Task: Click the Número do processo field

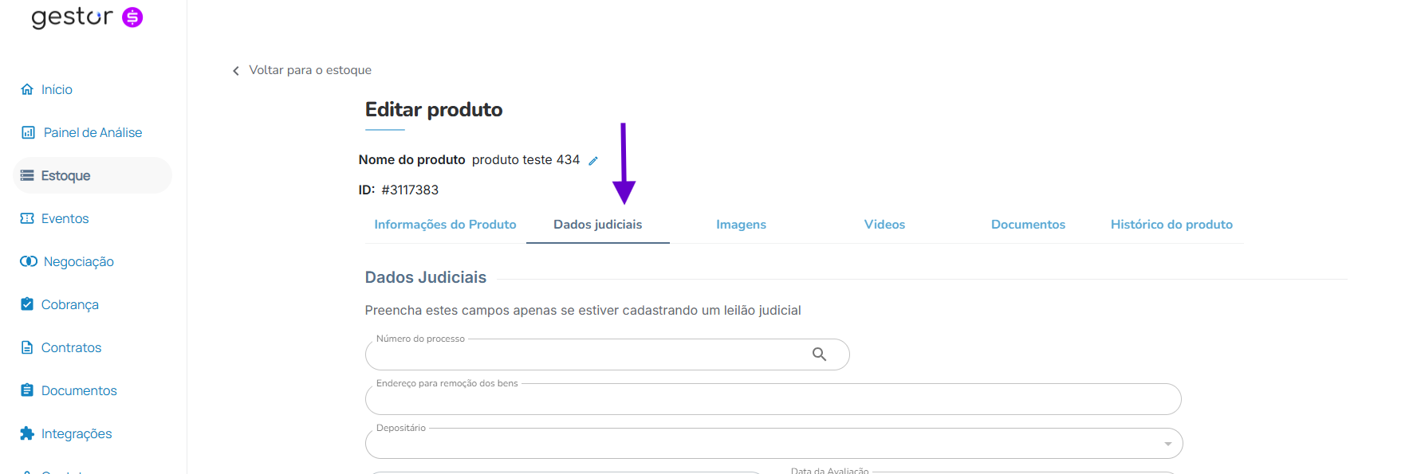Action: pyautogui.click(x=607, y=355)
